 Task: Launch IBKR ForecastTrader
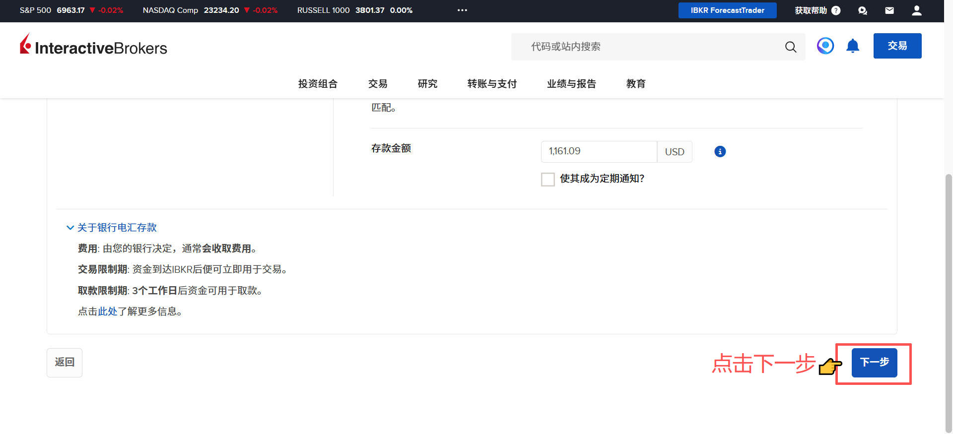(727, 10)
